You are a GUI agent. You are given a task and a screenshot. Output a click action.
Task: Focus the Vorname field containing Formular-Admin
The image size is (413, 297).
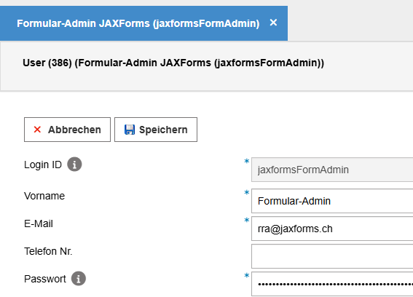point(332,201)
